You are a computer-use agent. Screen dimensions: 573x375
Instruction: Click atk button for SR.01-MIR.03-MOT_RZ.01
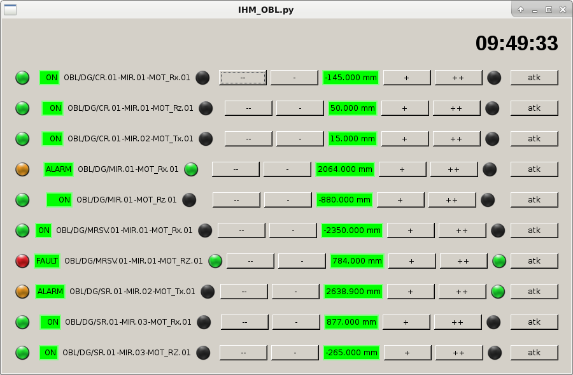point(534,353)
